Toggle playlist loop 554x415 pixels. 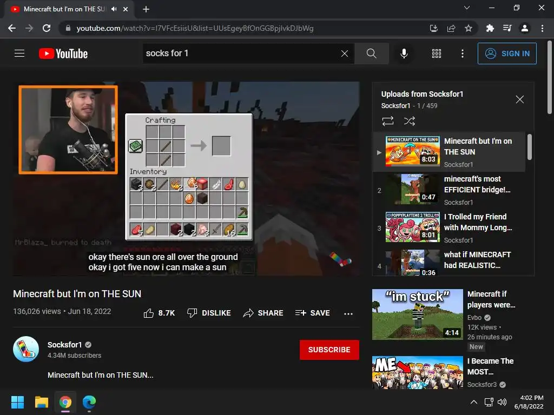387,121
